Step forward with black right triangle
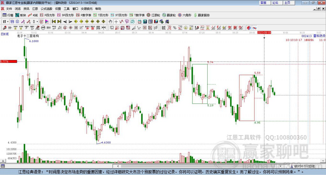This screenshot has width=326, height=175. coord(70,22)
